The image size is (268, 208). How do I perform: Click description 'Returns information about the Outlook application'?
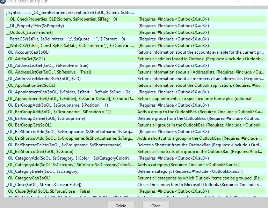[x=200, y=86]
